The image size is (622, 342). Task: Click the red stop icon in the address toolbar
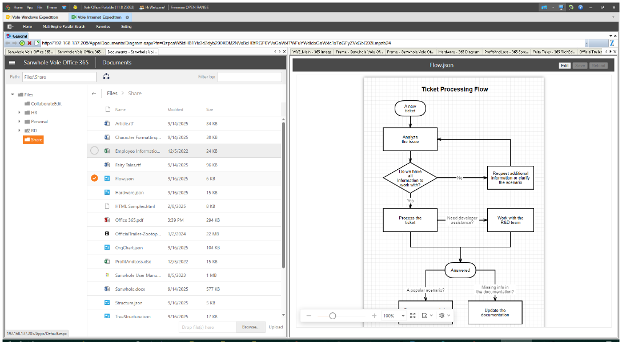[x=29, y=43]
